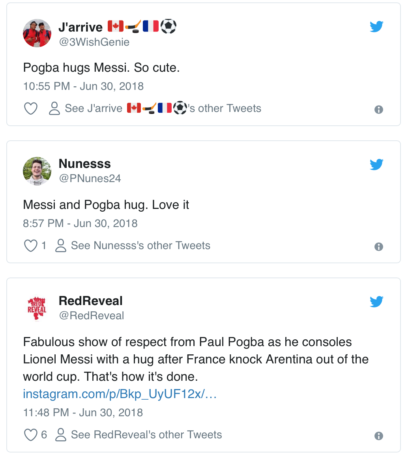Click the profile person icon beside Nunesss's follow link
408x458 pixels.
click(x=60, y=245)
